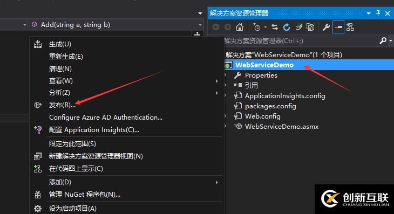Click the 添加(D) submenu arrow
Image resolution: width=394 pixels, height=214 pixels.
click(x=216, y=182)
